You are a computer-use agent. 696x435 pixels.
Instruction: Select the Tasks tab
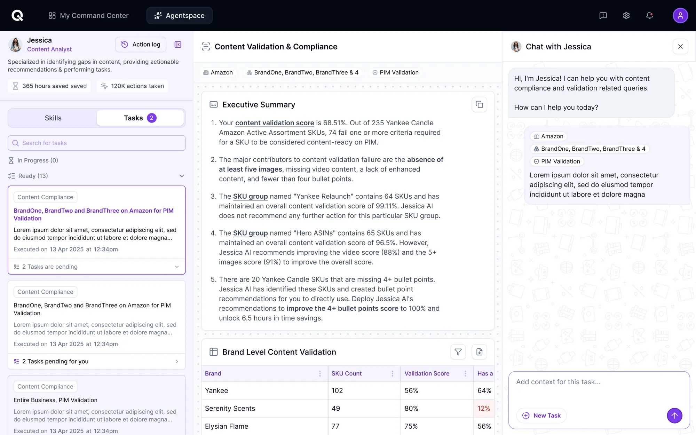pyautogui.click(x=140, y=118)
